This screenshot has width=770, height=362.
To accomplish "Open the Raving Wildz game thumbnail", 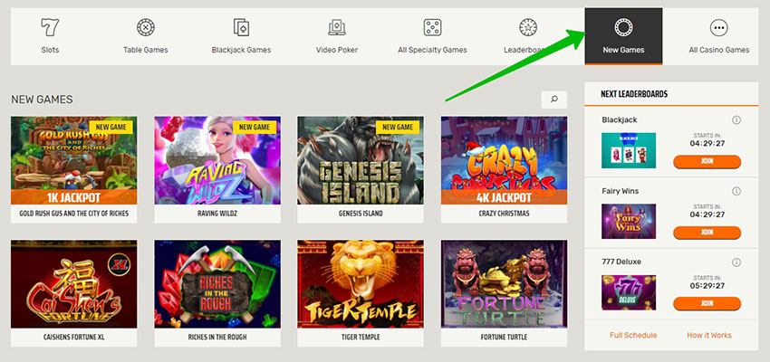I will click(217, 160).
